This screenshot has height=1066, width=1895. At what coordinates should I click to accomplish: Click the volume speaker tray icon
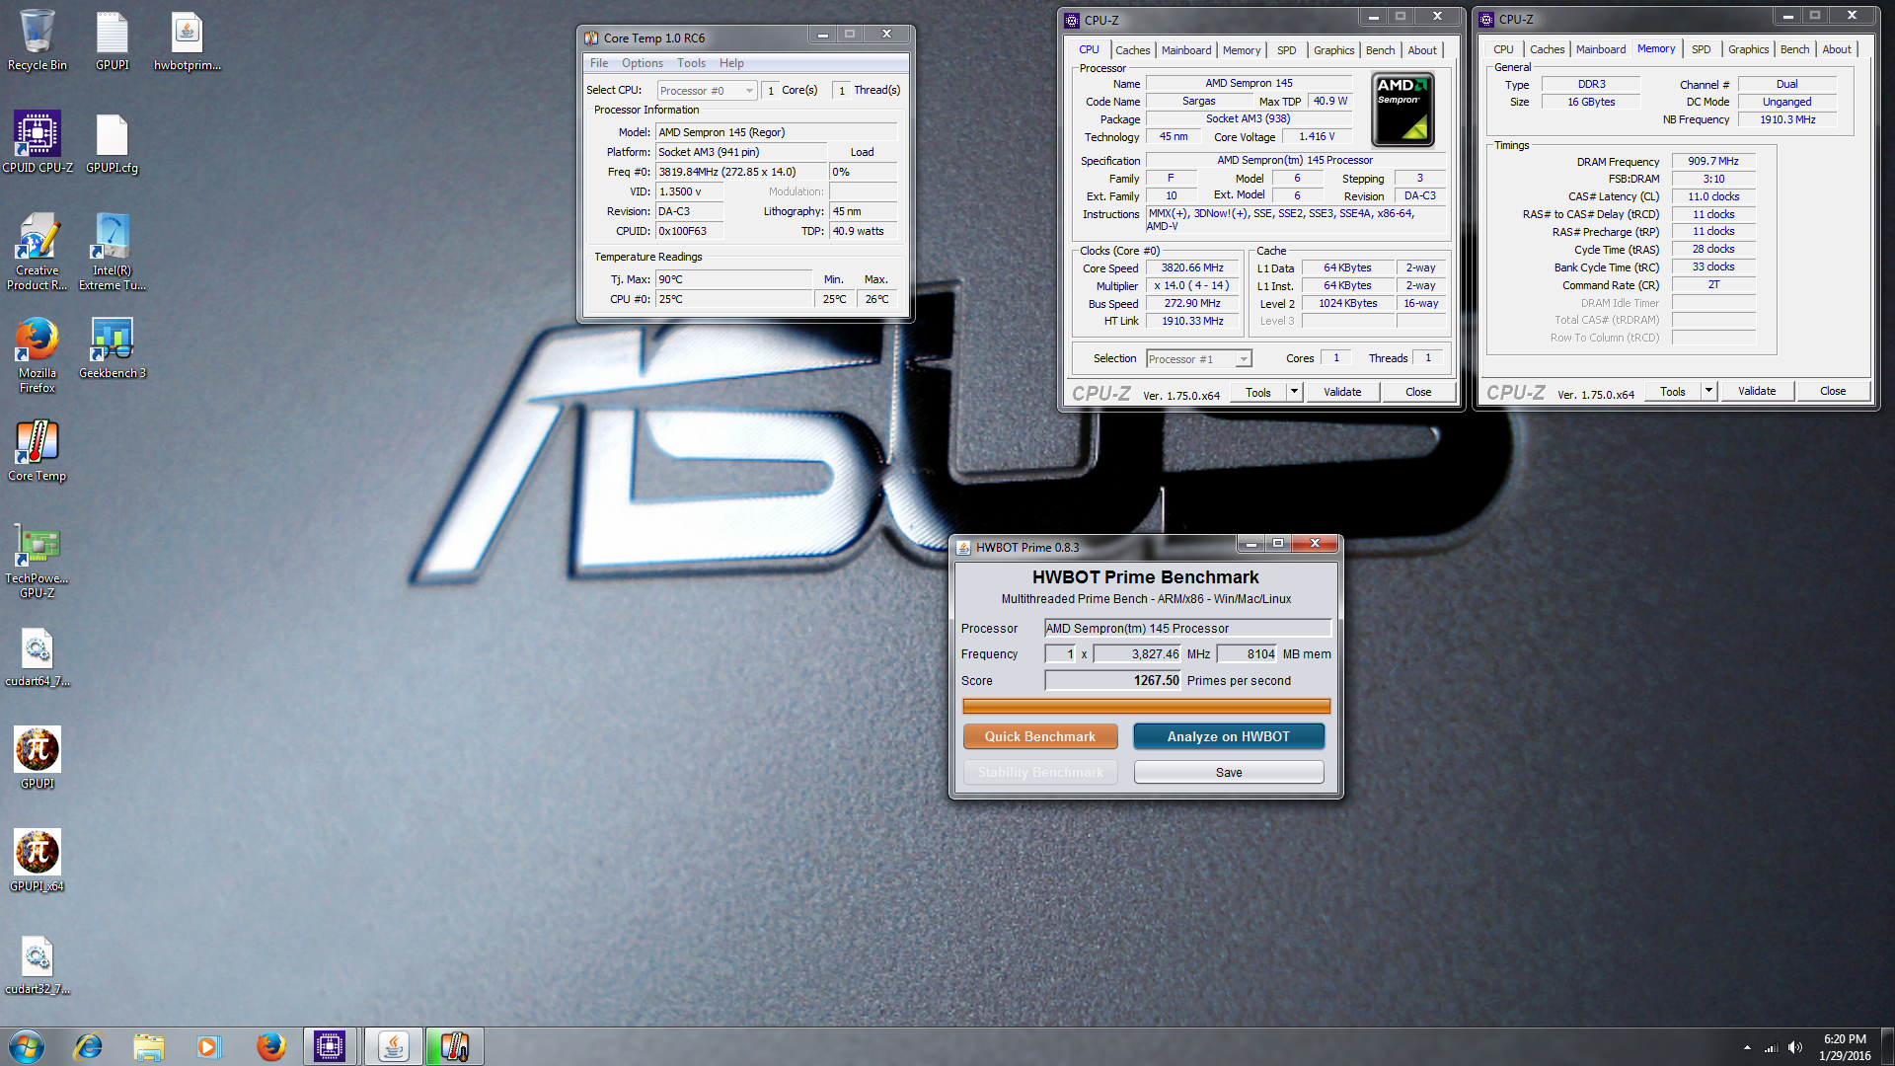pos(1794,1047)
